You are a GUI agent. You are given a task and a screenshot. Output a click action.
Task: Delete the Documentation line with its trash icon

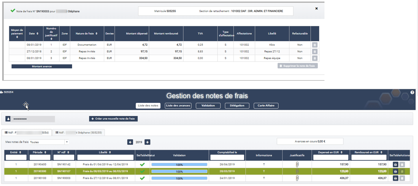pyautogui.click(x=315, y=45)
